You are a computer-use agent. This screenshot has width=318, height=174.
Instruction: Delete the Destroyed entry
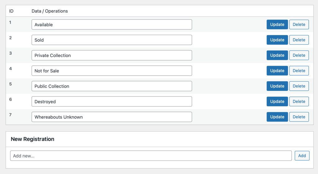(299, 101)
